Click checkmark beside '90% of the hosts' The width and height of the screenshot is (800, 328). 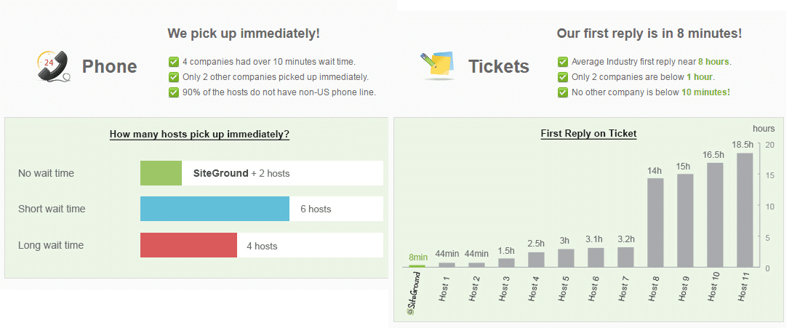click(174, 92)
